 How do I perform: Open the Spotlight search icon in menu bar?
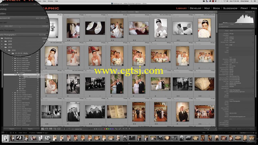[252, 1]
